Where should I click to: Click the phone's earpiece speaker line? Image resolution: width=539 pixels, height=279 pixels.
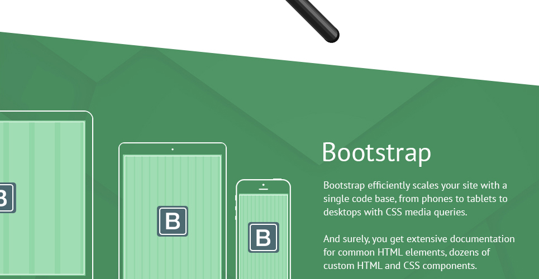[x=263, y=189]
